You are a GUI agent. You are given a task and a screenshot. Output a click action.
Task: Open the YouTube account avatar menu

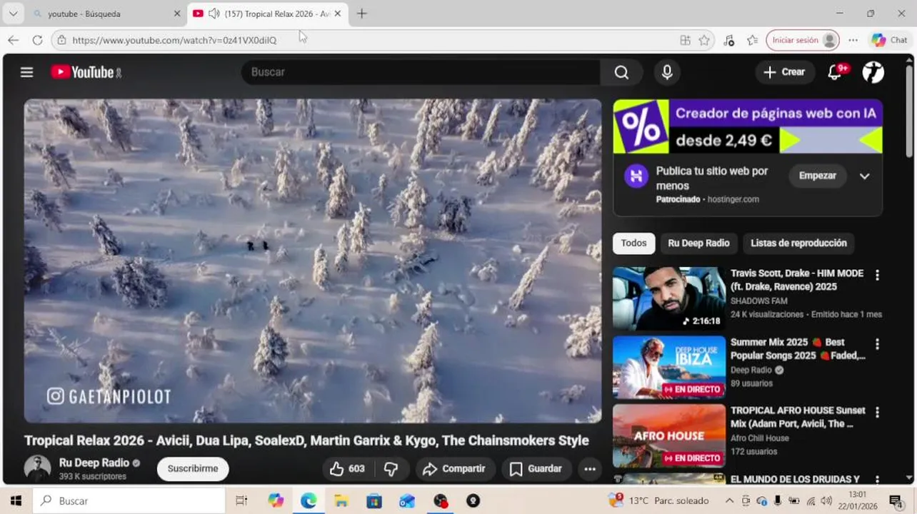click(x=873, y=72)
